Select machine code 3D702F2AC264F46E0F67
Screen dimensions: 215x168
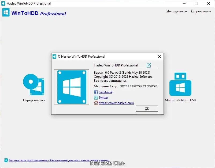click(x=139, y=86)
